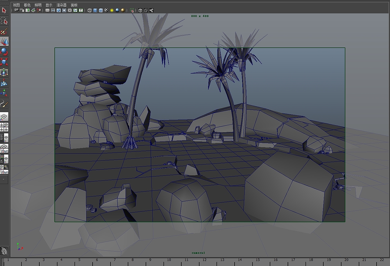Enable Wireframe display mode
390x266 pixels.
[90, 10]
